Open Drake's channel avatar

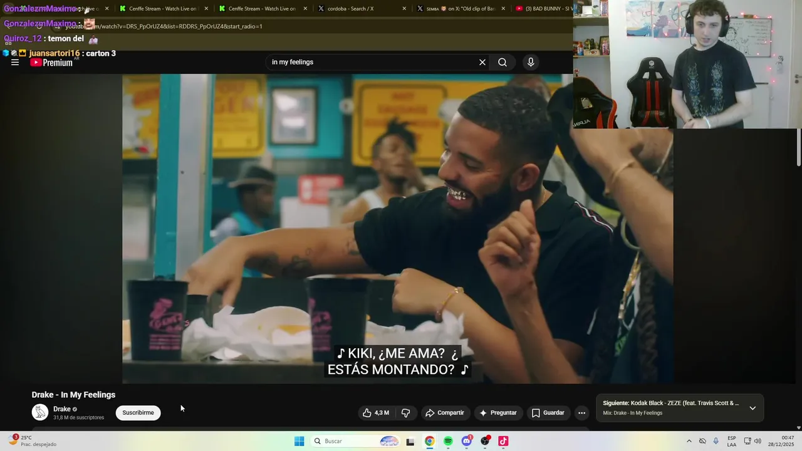[40, 412]
